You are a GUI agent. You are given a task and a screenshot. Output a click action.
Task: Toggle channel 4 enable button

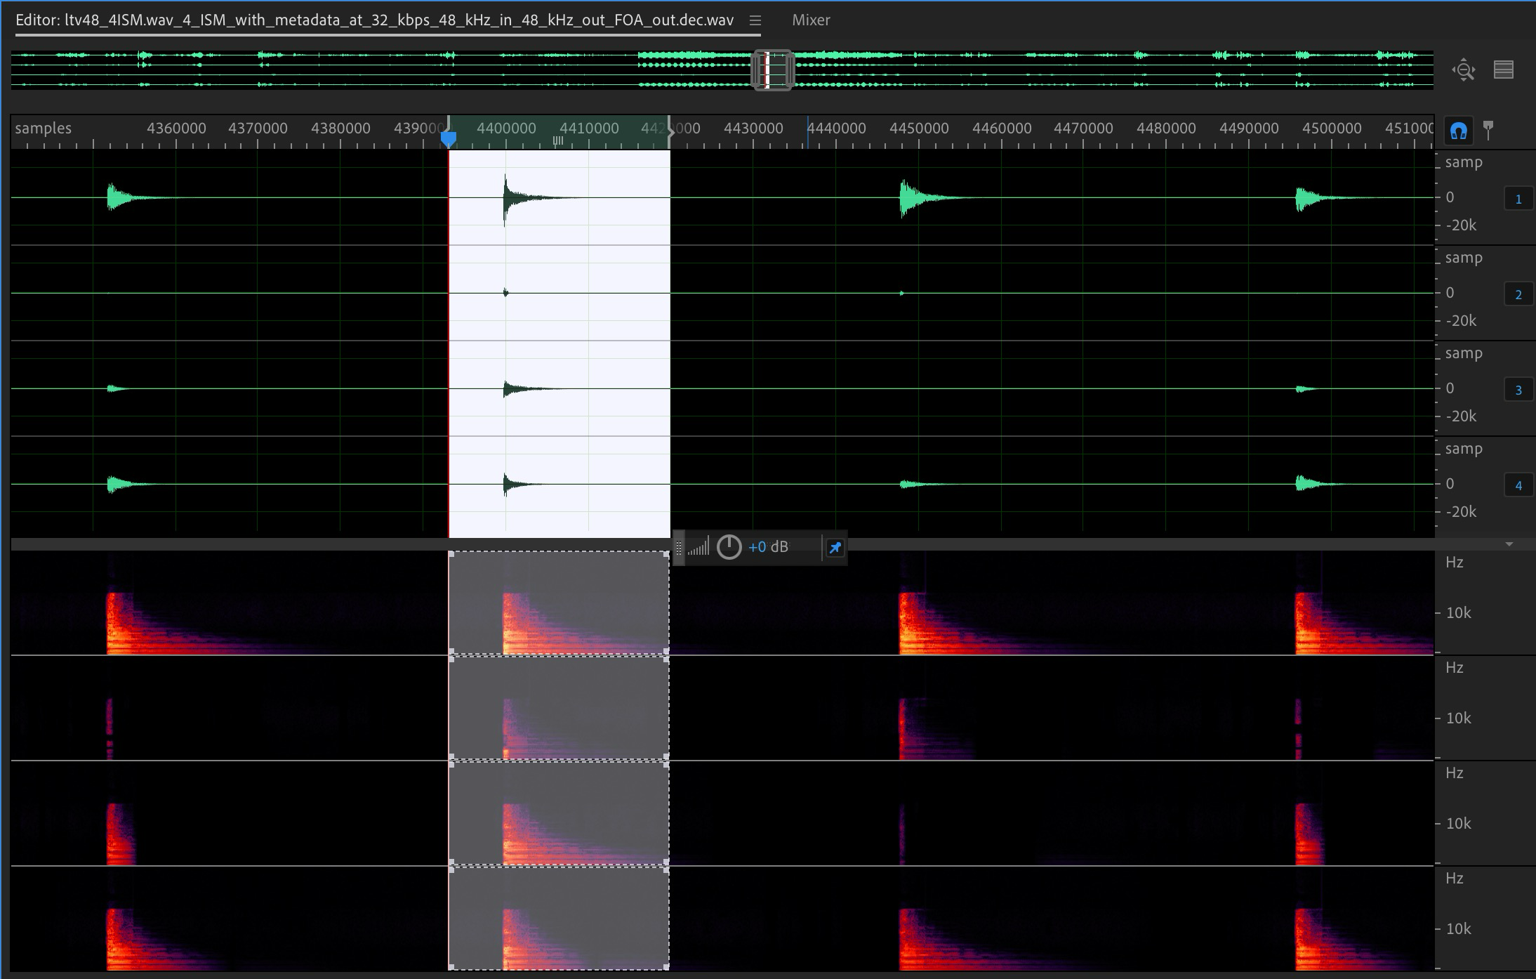[1518, 486]
